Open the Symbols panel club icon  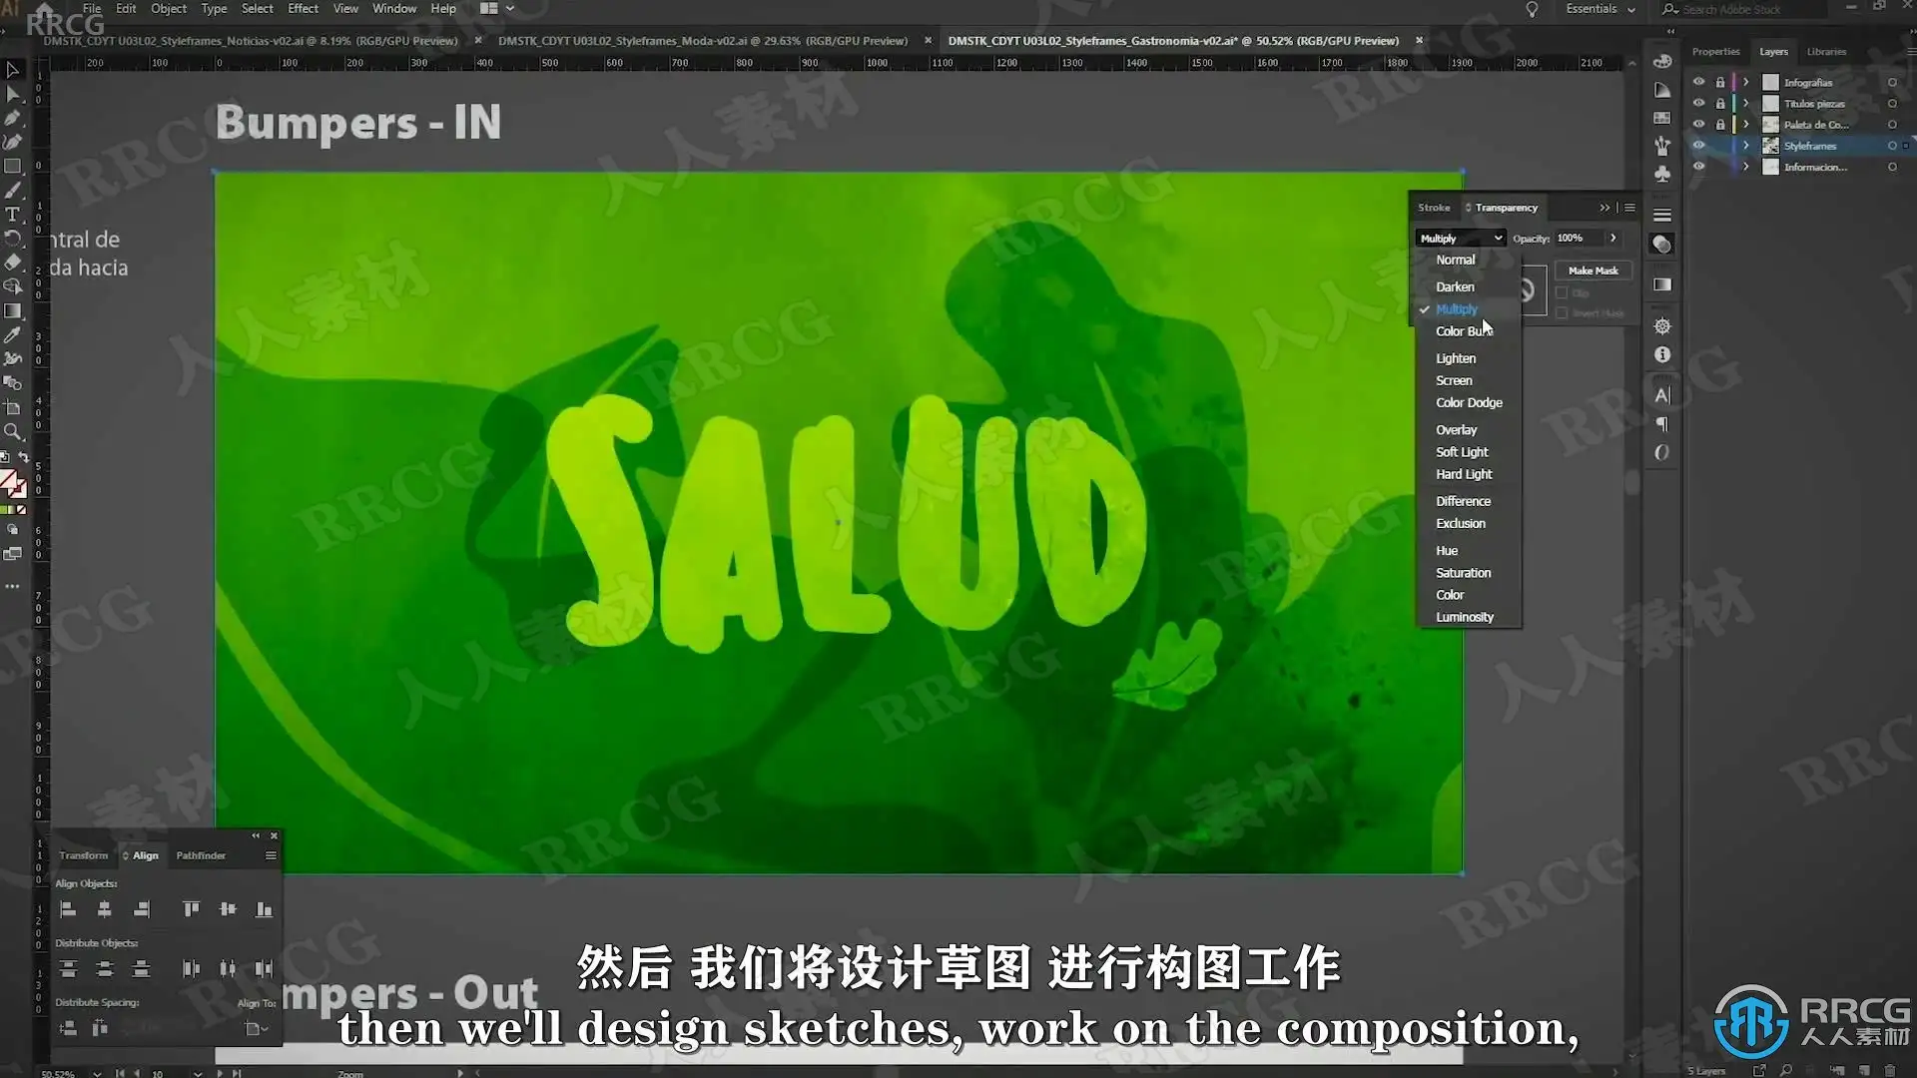tap(1662, 174)
